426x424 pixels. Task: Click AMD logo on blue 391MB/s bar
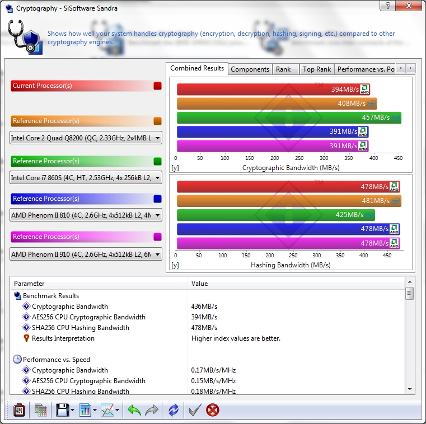pyautogui.click(x=363, y=131)
